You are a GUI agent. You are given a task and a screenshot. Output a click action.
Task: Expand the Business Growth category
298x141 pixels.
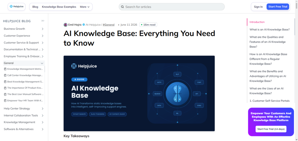[x=42, y=29]
